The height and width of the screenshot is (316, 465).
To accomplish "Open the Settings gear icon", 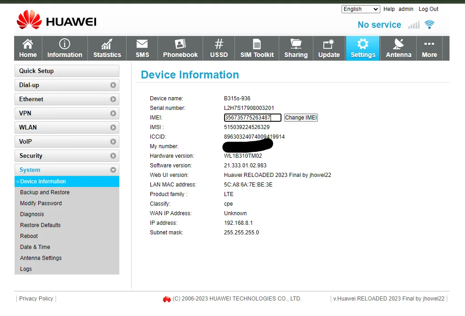I will 363,44.
